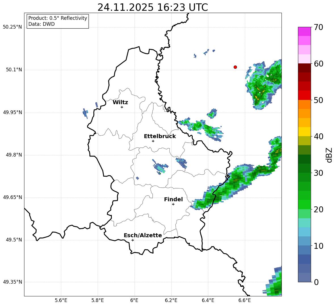336x306 pixels.
Task: Click the 49.95°N latitude label
Action: point(12,112)
